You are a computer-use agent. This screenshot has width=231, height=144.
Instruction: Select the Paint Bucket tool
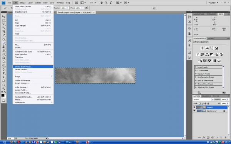tap(3, 58)
